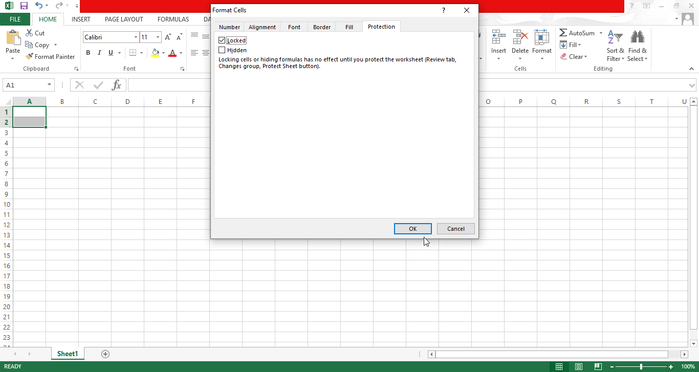699x372 pixels.
Task: Select the Sheet1 worksheet tab
Action: pos(68,354)
